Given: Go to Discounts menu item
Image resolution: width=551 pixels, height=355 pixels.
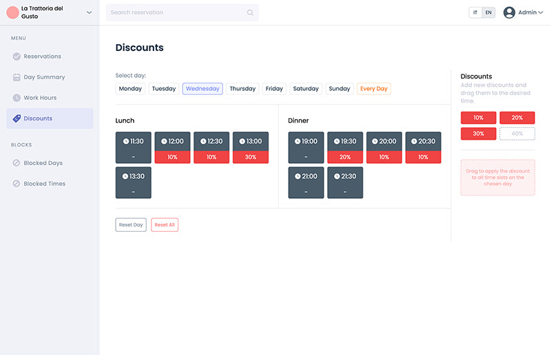Looking at the screenshot, I should [x=50, y=119].
